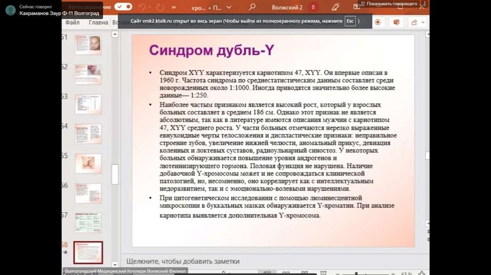491x275 pixels.
Task: Switch to the Главная ribbon tab
Action: 99,23
